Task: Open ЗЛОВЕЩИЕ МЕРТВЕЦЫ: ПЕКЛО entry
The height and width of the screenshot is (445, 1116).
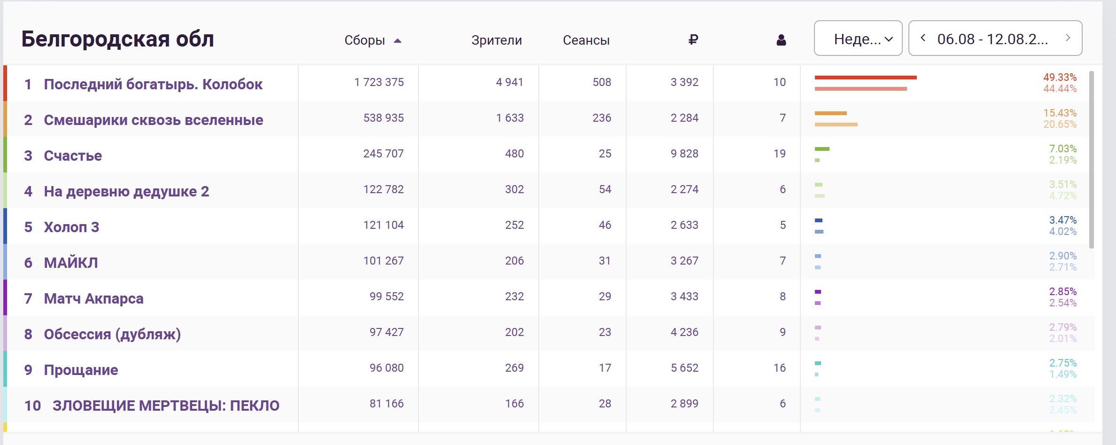Action: [x=166, y=406]
